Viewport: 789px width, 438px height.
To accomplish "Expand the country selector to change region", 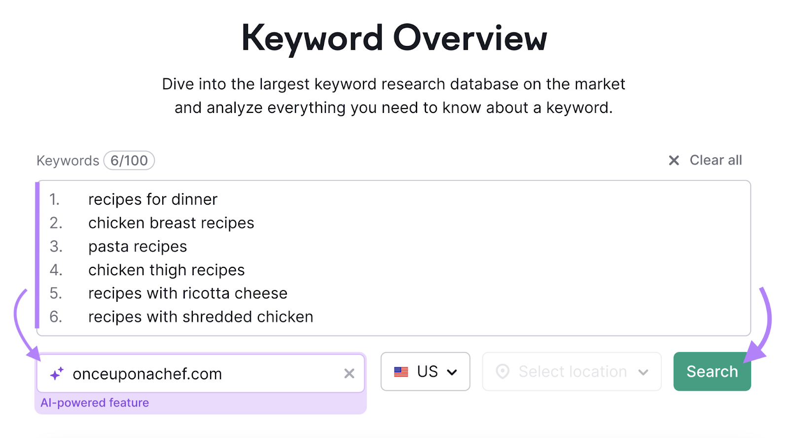I will coord(425,371).
